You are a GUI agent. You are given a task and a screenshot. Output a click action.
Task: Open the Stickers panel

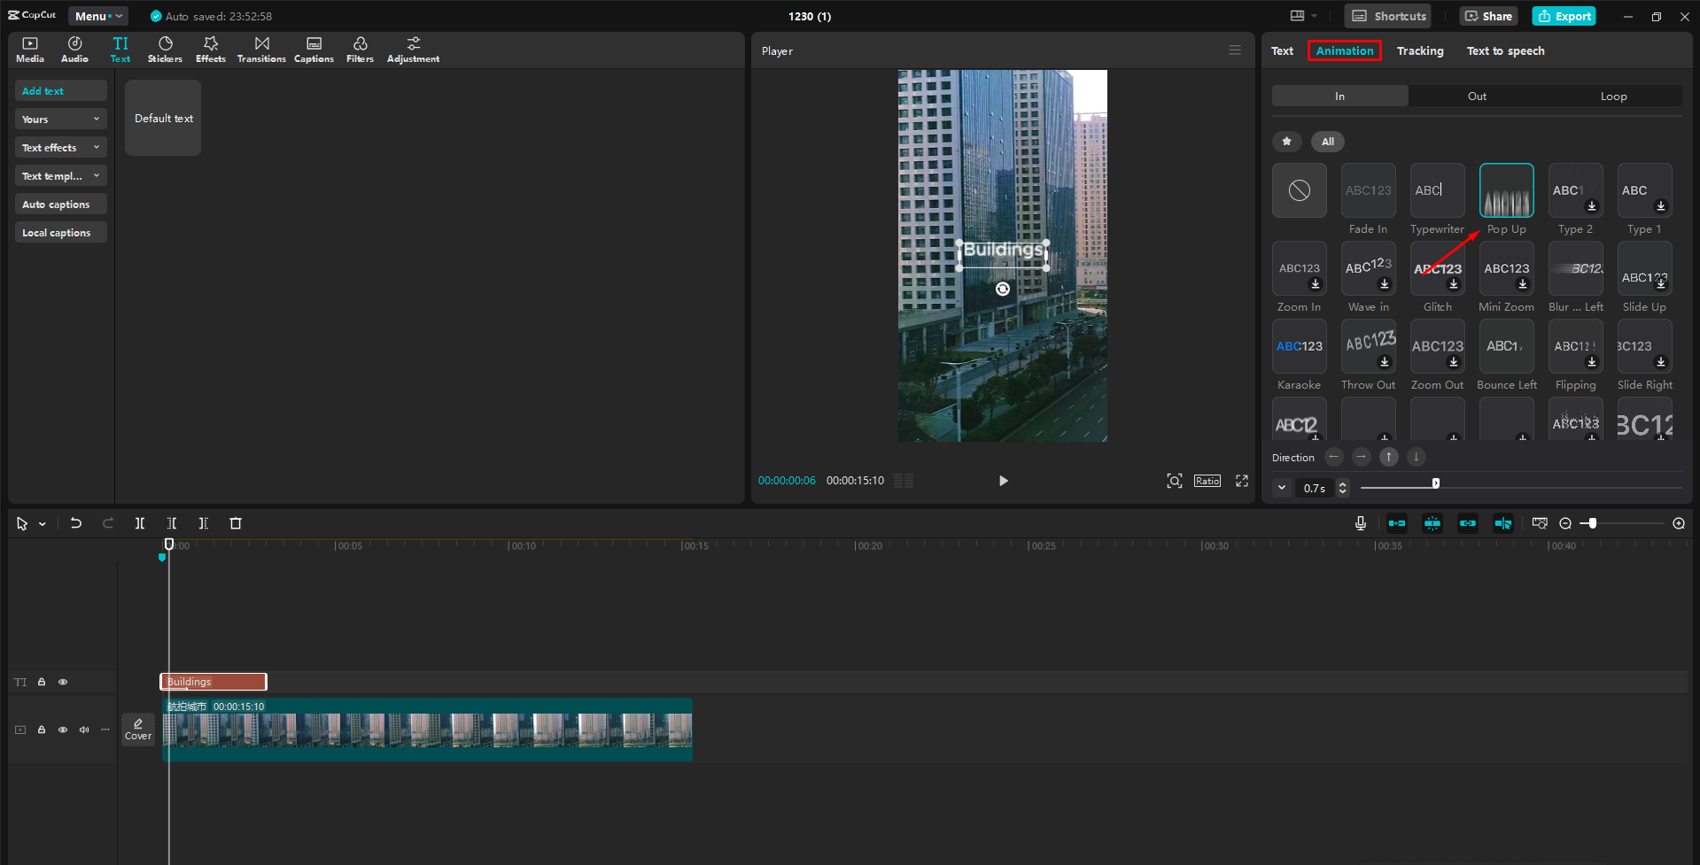point(165,49)
